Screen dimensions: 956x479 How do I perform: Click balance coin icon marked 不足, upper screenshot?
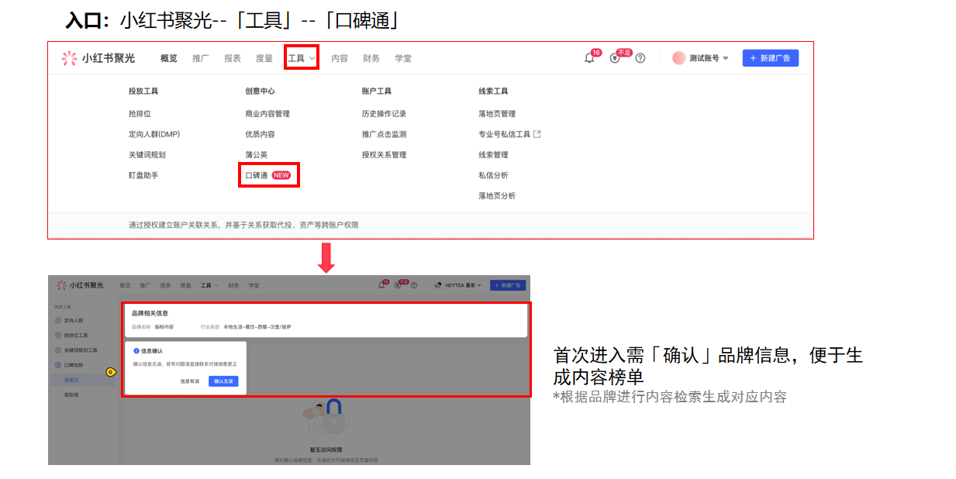click(x=615, y=58)
